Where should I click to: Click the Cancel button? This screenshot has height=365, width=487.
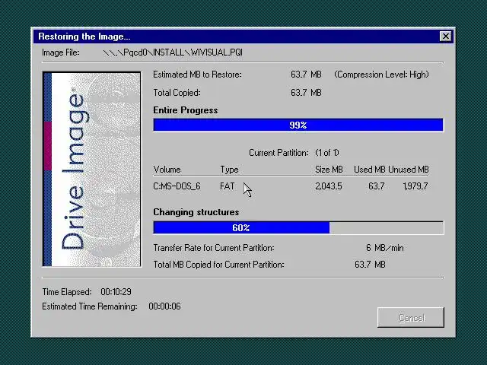click(x=411, y=318)
